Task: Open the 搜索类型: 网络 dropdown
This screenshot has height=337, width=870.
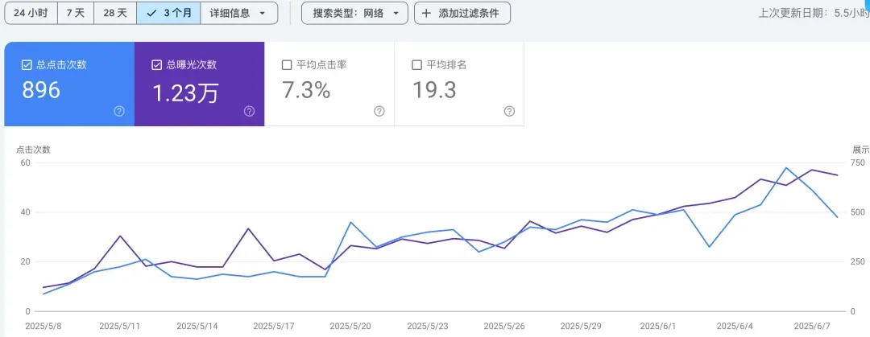Action: pyautogui.click(x=354, y=13)
